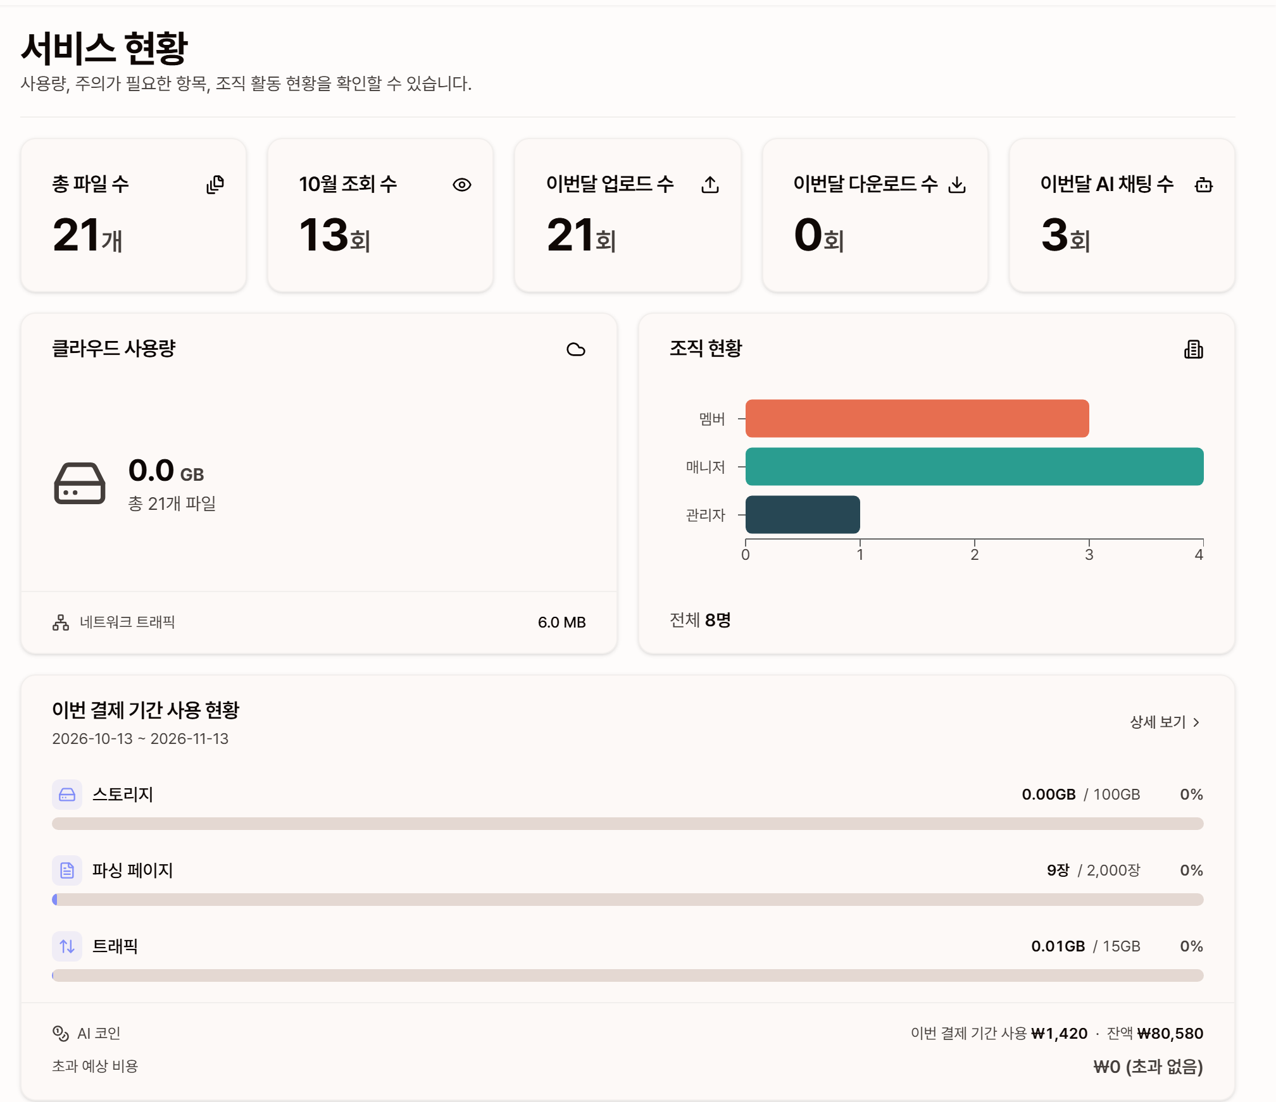1276x1102 pixels.
Task: Click the 이번달 다운로드 수 card title
Action: click(866, 184)
